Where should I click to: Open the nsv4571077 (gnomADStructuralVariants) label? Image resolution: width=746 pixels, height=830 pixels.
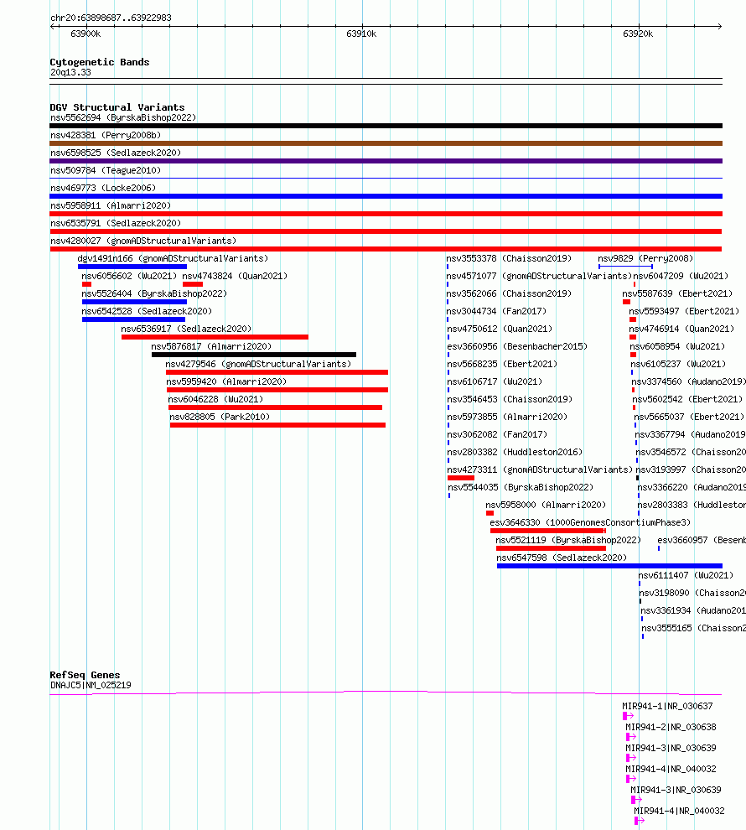(539, 277)
